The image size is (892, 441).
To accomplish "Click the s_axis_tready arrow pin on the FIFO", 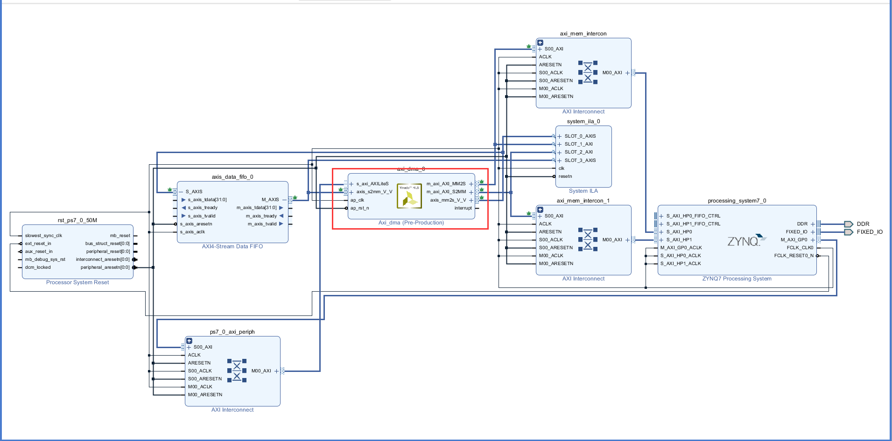I will pyautogui.click(x=183, y=208).
